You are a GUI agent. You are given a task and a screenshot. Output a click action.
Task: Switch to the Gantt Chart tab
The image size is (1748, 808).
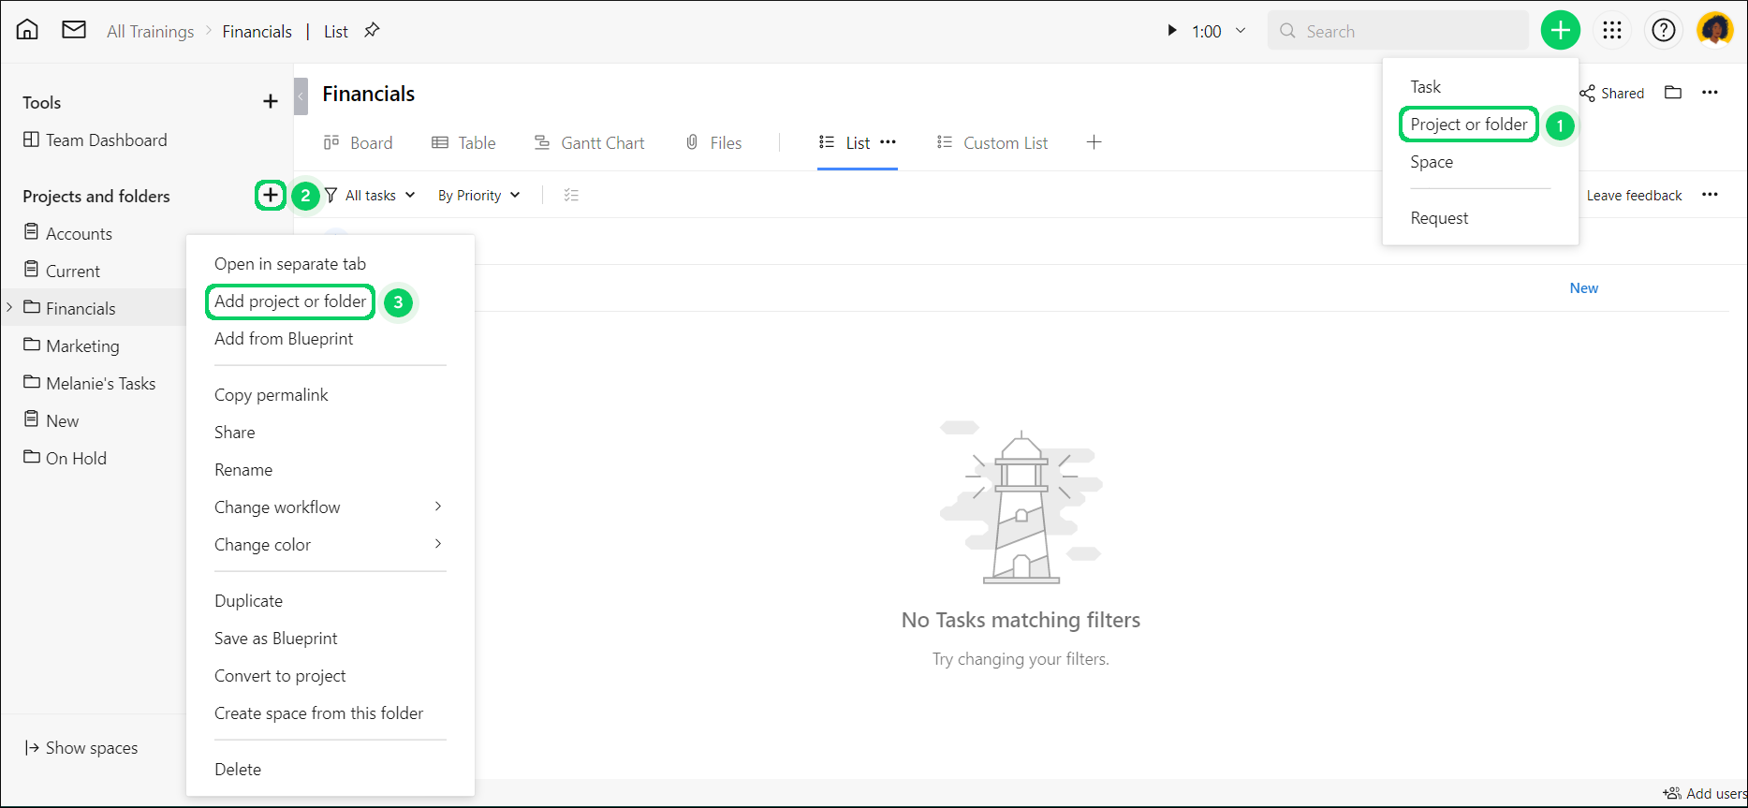[589, 142]
